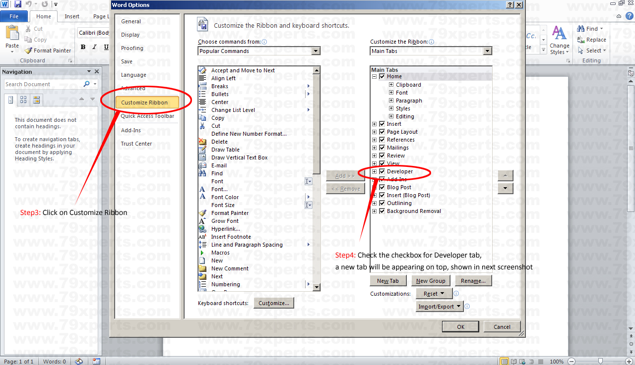
Task: Click the proofing status icon in status bar
Action: 79,361
